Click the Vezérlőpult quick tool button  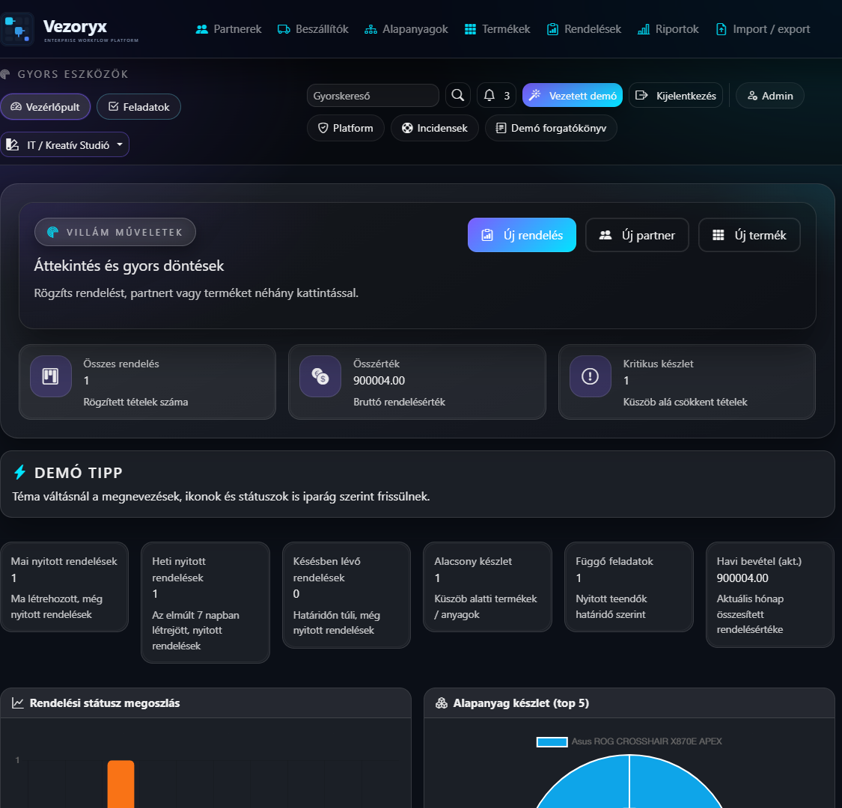(45, 107)
